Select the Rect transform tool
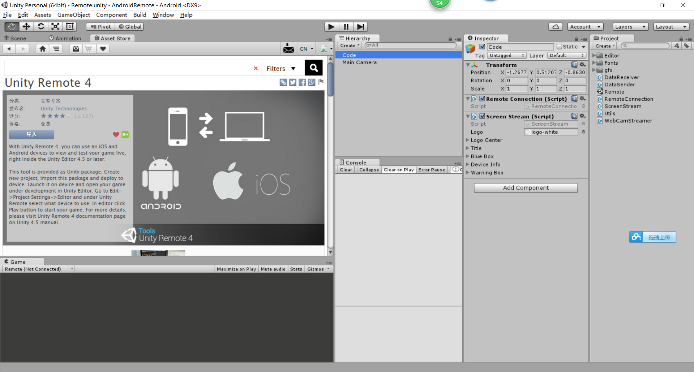 coord(70,27)
